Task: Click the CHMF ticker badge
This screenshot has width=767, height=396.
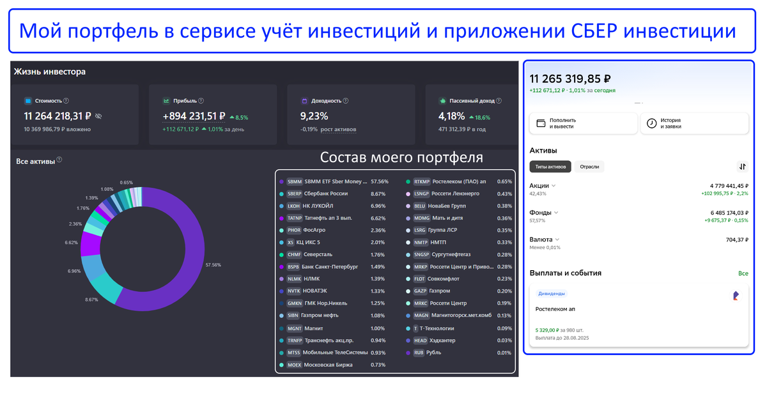Action: (294, 254)
